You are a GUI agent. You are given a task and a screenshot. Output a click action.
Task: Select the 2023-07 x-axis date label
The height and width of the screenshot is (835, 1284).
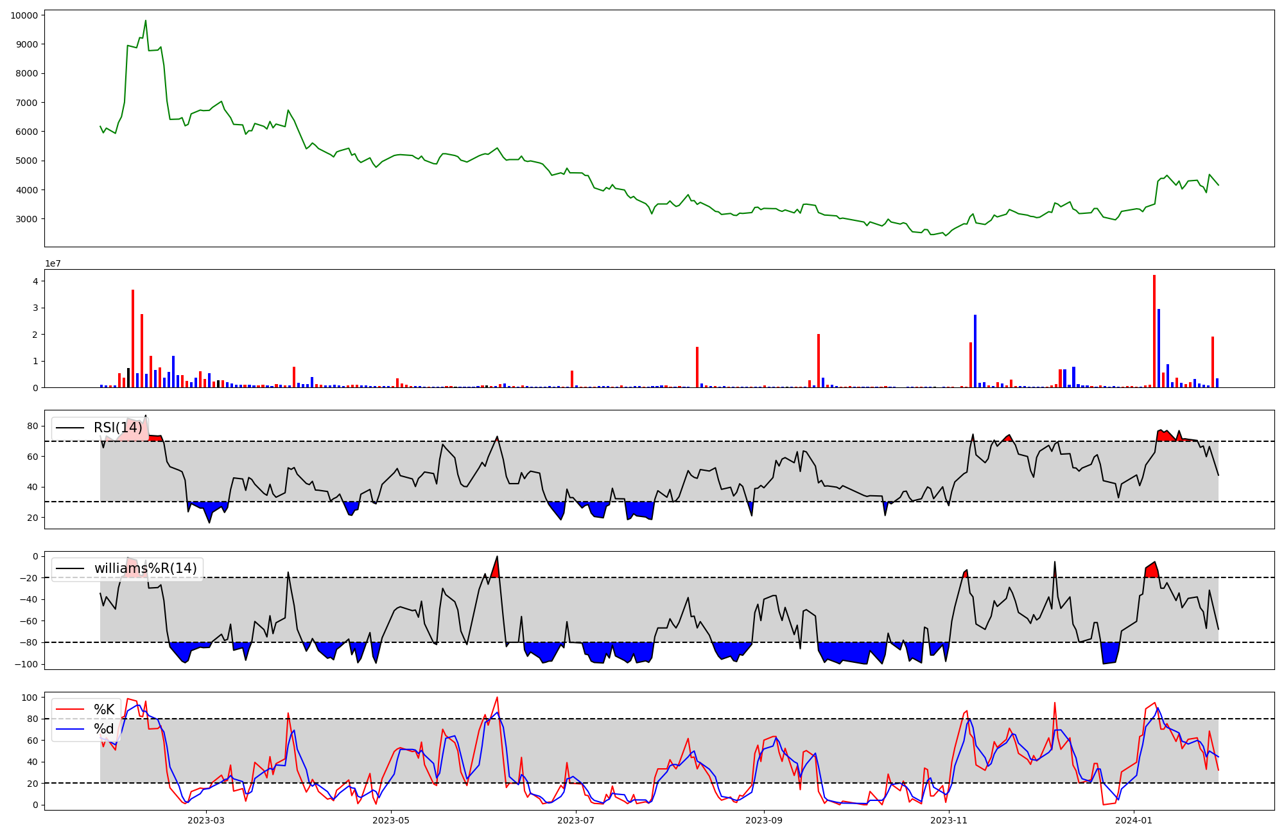(x=576, y=820)
